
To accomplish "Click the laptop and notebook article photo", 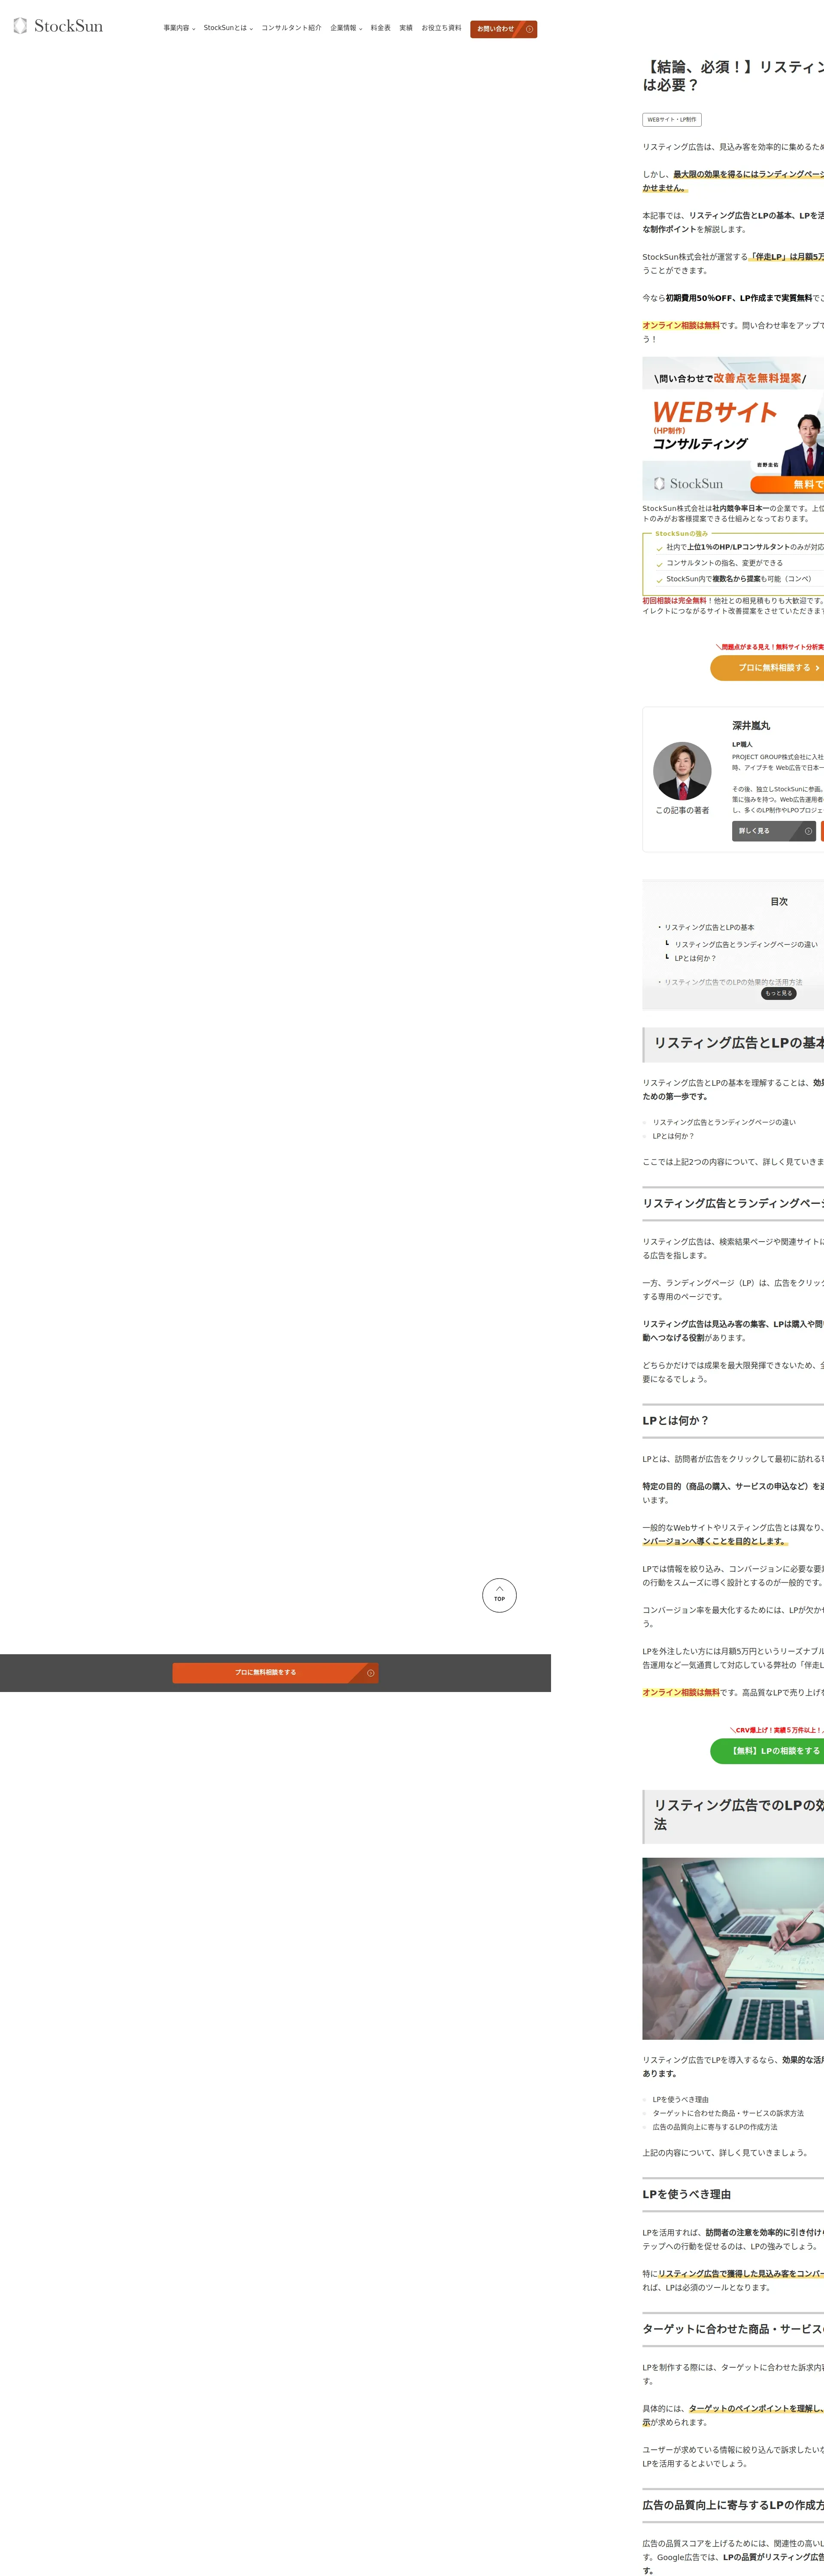I will (x=733, y=1949).
